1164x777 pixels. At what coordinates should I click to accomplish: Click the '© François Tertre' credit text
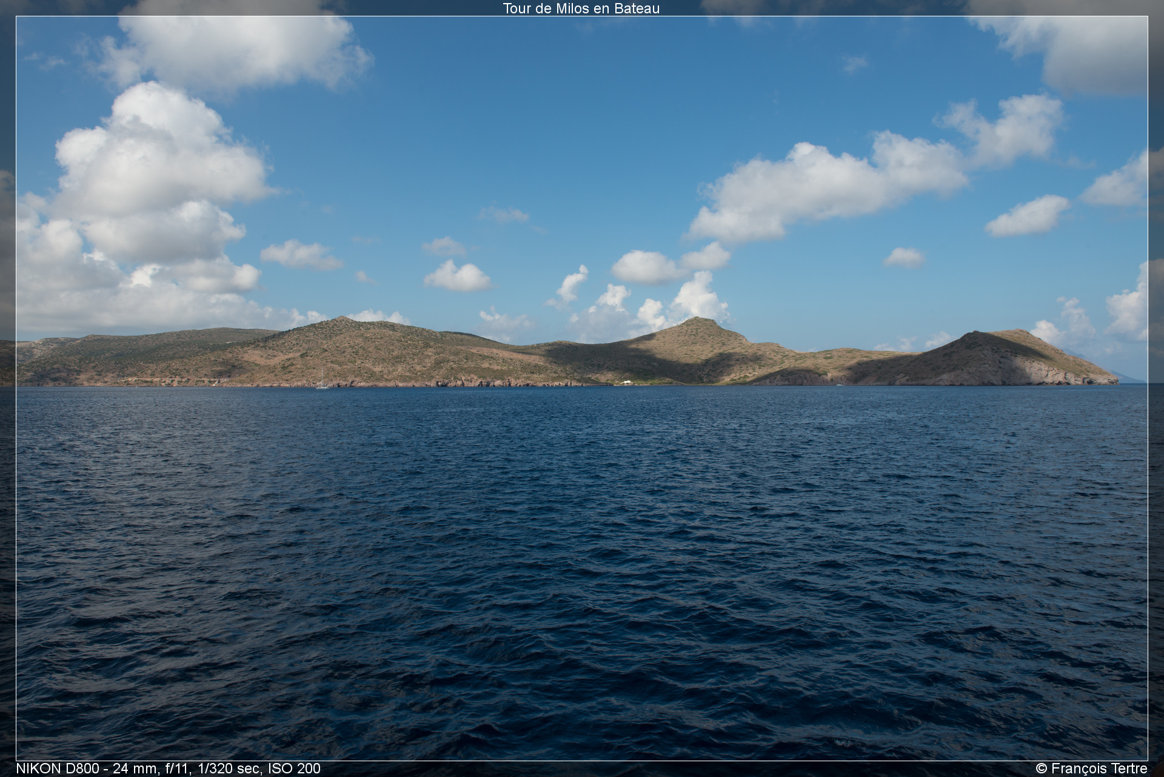(x=1092, y=769)
